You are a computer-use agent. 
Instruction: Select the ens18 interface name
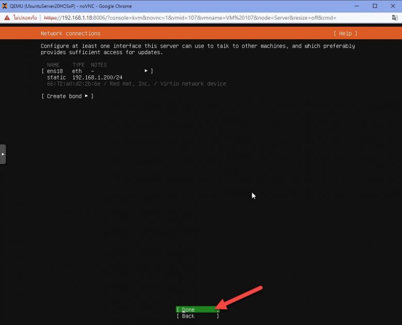click(x=55, y=71)
